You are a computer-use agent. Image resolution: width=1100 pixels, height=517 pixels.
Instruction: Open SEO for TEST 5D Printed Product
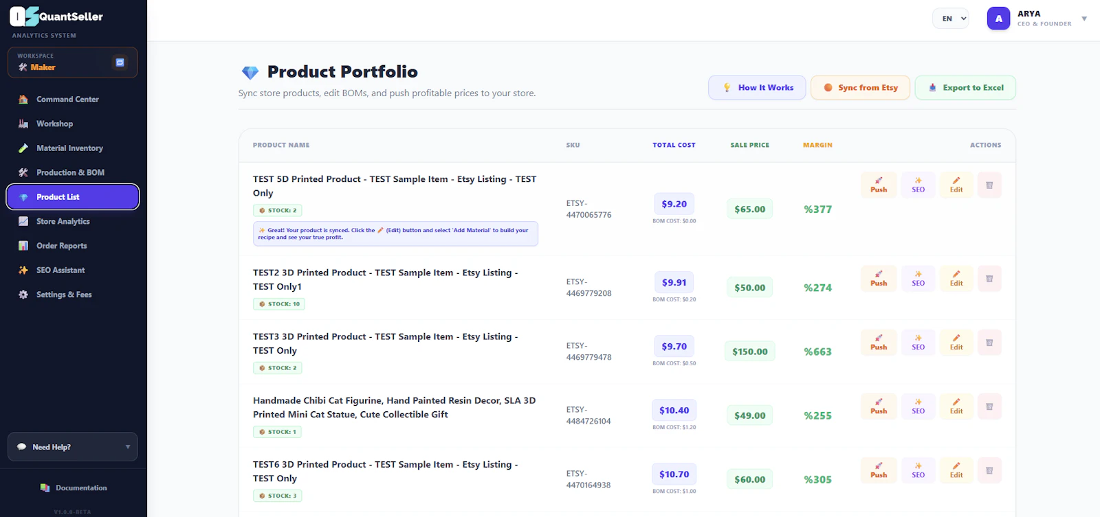click(918, 185)
